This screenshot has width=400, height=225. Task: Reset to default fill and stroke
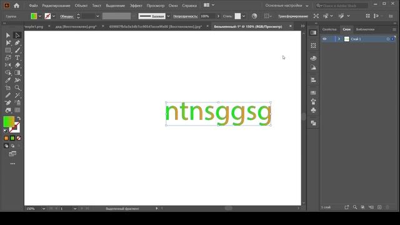coord(6,131)
